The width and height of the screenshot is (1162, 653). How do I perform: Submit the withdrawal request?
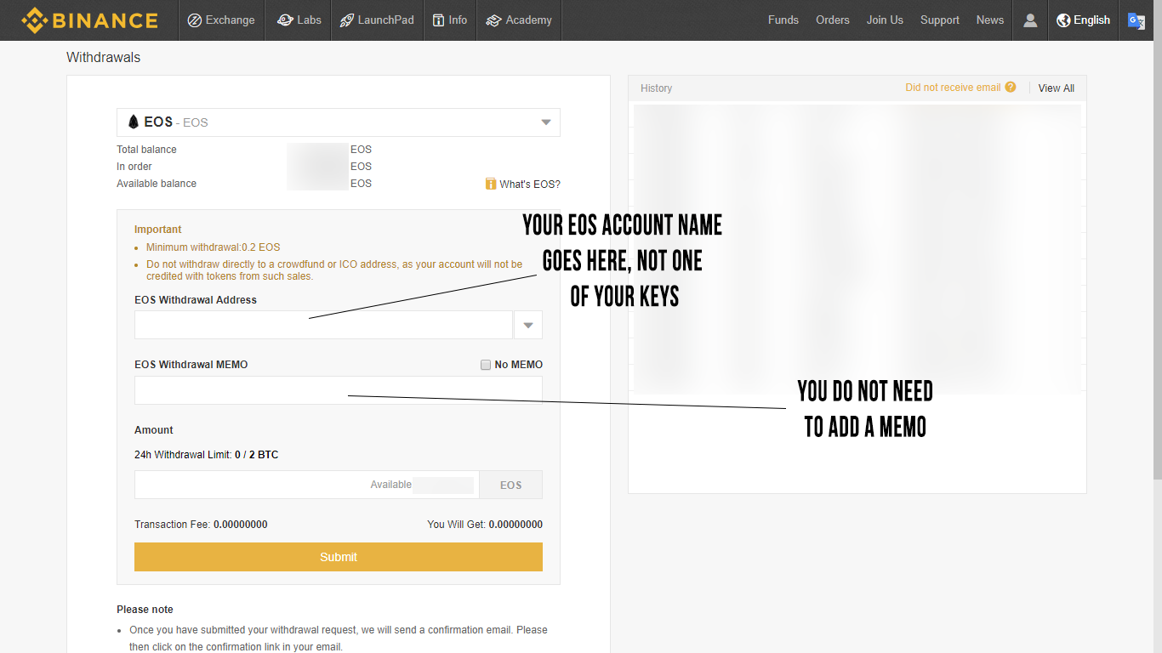(x=339, y=557)
